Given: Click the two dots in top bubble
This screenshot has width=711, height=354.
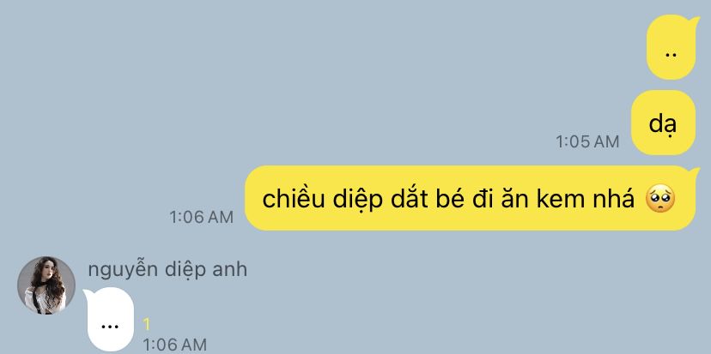Looking at the screenshot, I should click(x=671, y=55).
